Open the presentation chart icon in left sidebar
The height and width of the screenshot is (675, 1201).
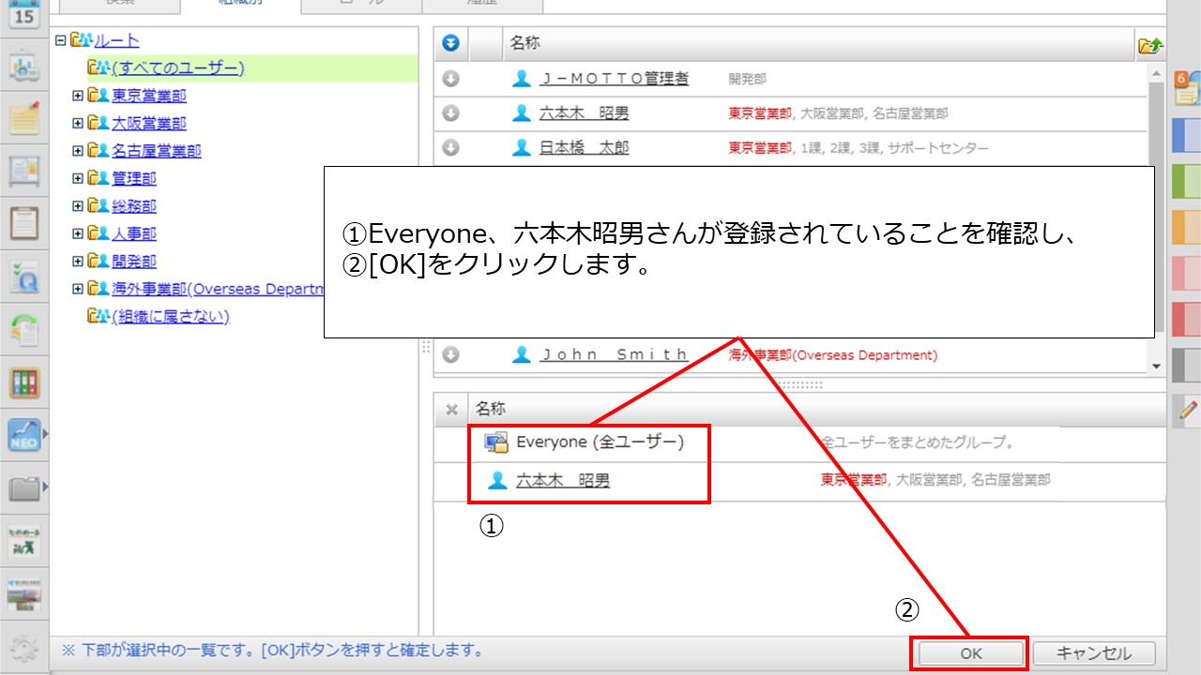tap(23, 67)
